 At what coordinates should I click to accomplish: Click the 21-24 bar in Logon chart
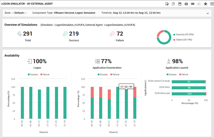coord(65,103)
